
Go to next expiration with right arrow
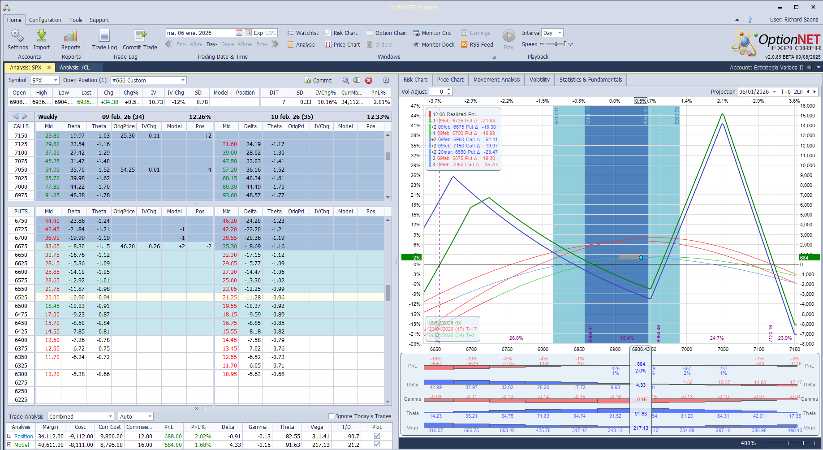point(25,117)
